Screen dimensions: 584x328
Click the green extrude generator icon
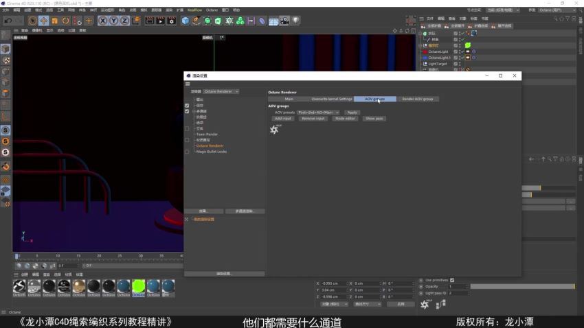pyautogui.click(x=218, y=21)
